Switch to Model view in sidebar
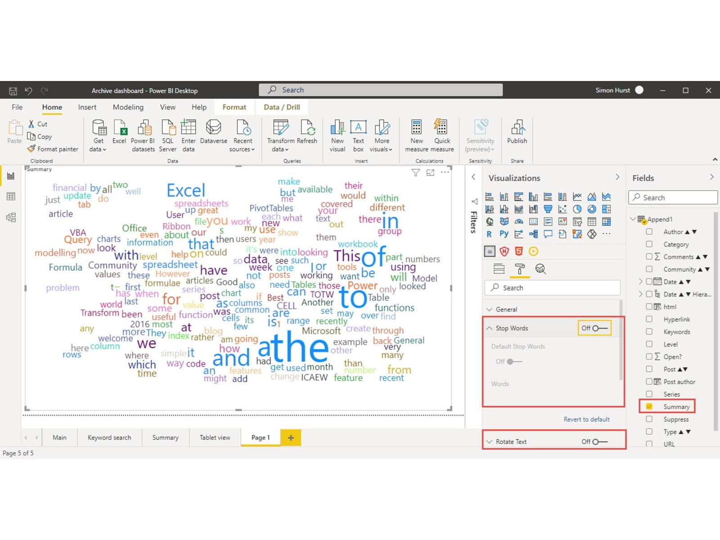 [11, 217]
